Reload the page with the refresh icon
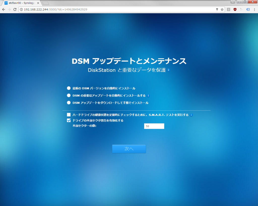This screenshot has width=258, height=206. pos(15,10)
